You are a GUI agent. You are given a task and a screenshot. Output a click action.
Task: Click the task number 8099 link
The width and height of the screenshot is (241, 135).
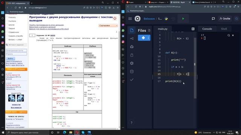pos(53,35)
